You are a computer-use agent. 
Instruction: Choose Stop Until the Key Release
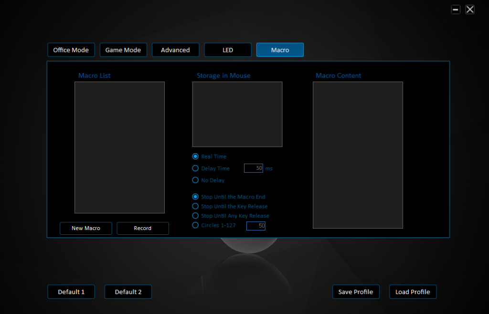click(195, 206)
